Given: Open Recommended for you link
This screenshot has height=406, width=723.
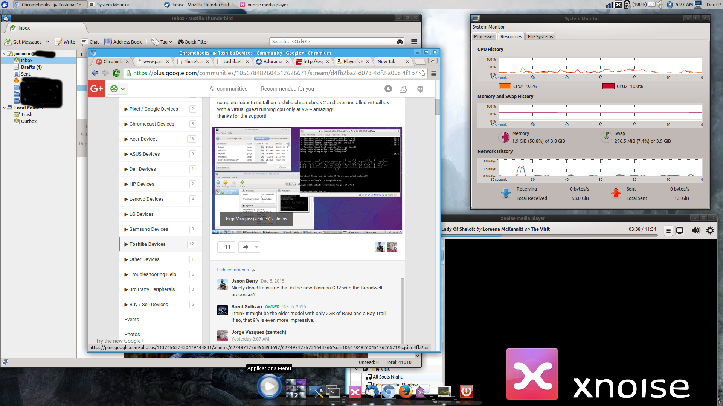Looking at the screenshot, I should 287,89.
